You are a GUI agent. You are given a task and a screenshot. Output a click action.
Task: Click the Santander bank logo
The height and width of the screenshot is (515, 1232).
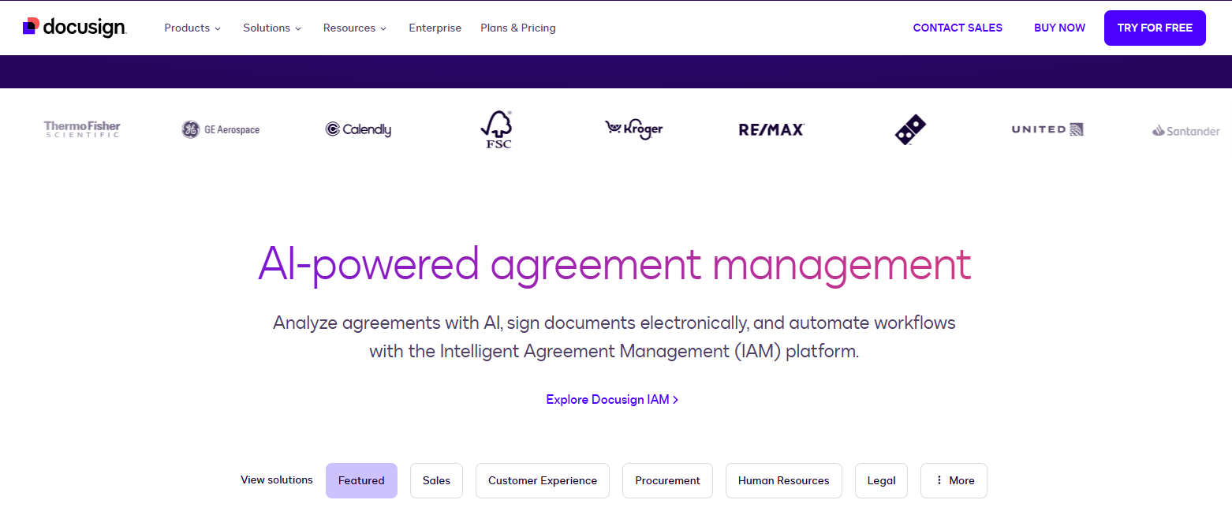pyautogui.click(x=1185, y=130)
